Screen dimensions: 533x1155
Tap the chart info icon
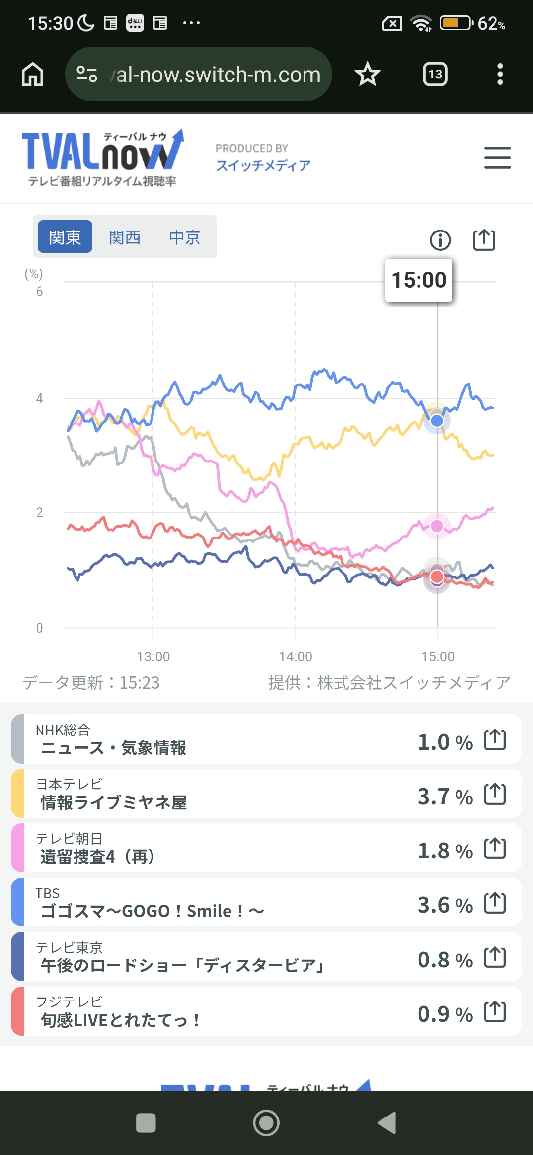coord(440,240)
